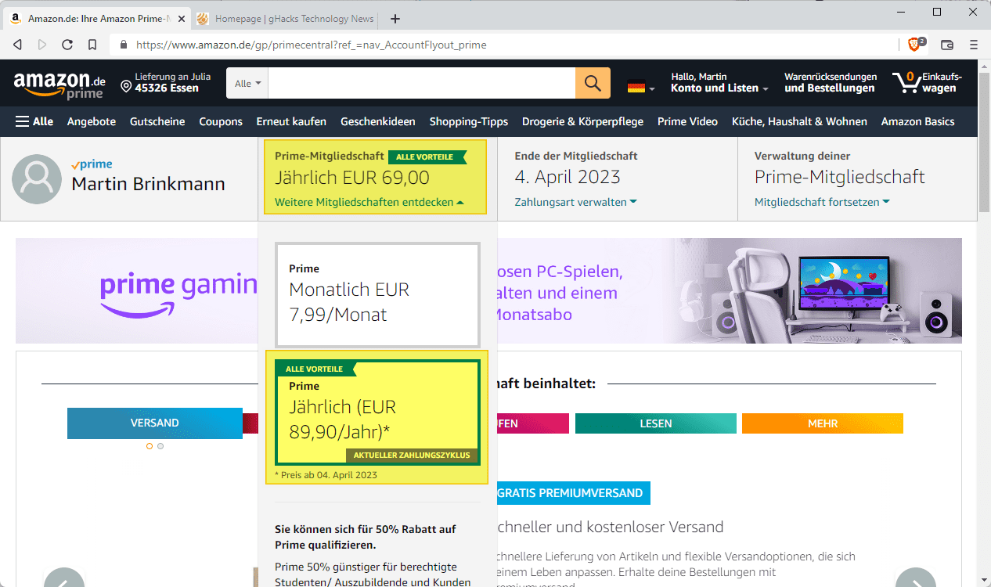Click the first carousel indicator dot
Image resolution: width=991 pixels, height=587 pixels.
point(150,446)
